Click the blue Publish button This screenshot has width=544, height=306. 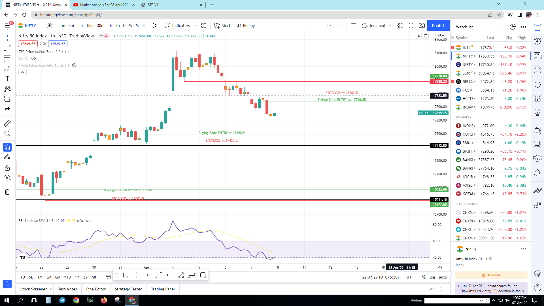click(x=438, y=25)
